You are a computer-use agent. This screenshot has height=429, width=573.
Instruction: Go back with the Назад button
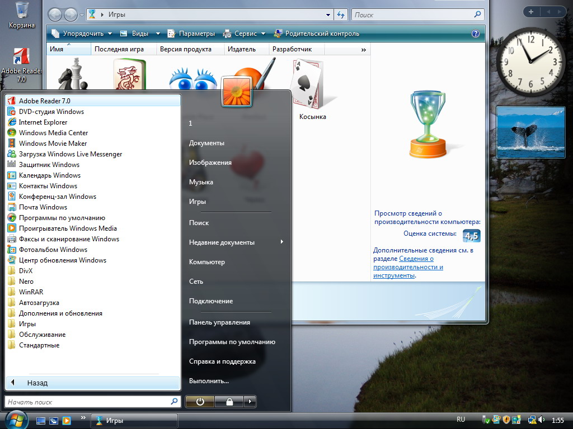point(93,383)
